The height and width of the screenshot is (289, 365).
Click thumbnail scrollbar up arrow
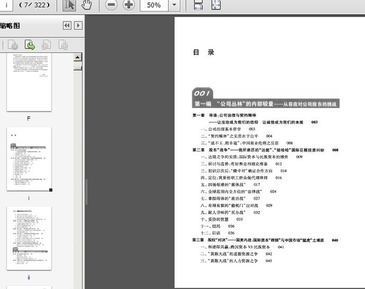tap(77, 57)
